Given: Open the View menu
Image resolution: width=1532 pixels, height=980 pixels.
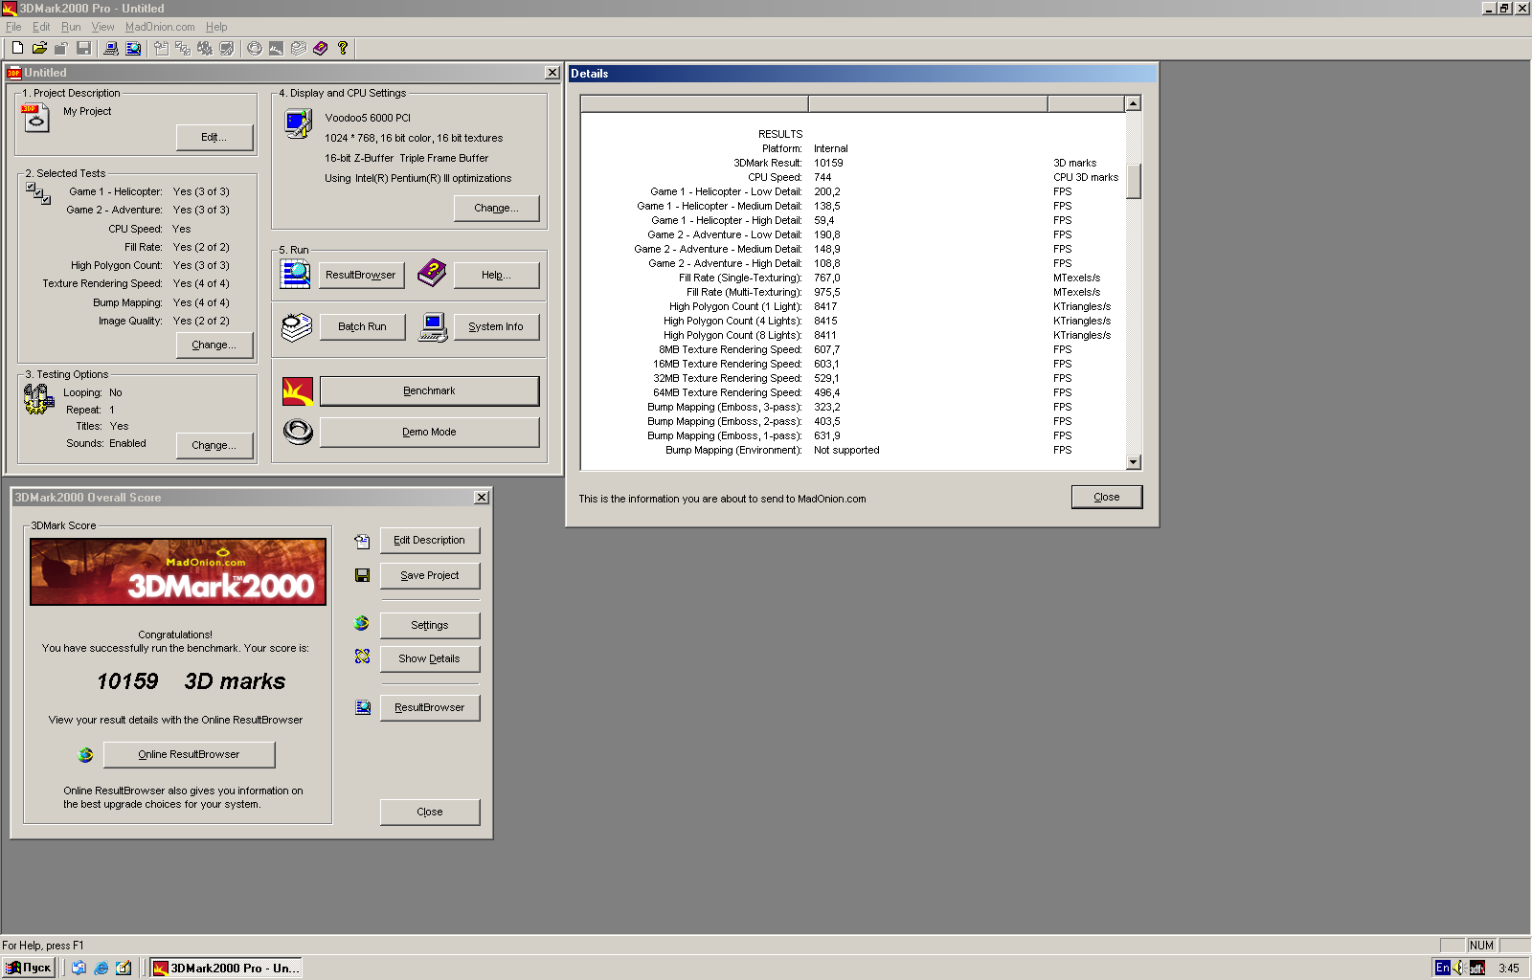Looking at the screenshot, I should 102,27.
